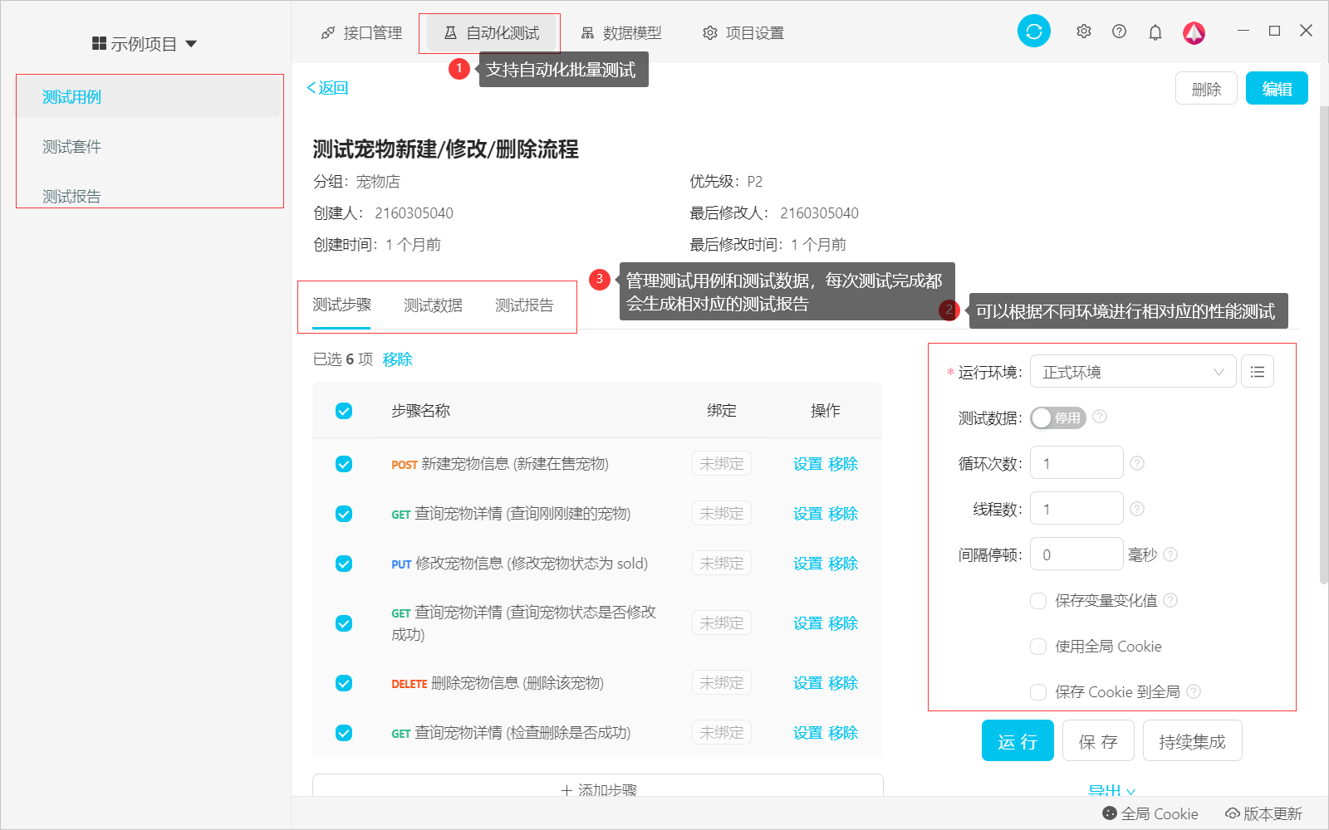The height and width of the screenshot is (830, 1329).
Task: Click the 循环次数 input field
Action: (1076, 463)
